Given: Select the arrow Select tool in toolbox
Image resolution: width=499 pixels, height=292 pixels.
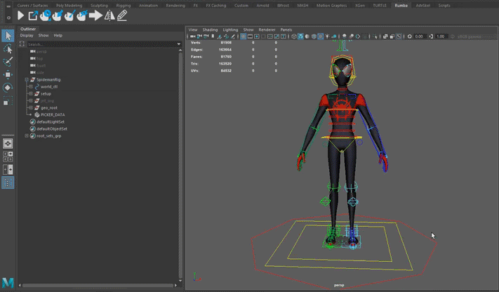Looking at the screenshot, I should click(x=8, y=36).
